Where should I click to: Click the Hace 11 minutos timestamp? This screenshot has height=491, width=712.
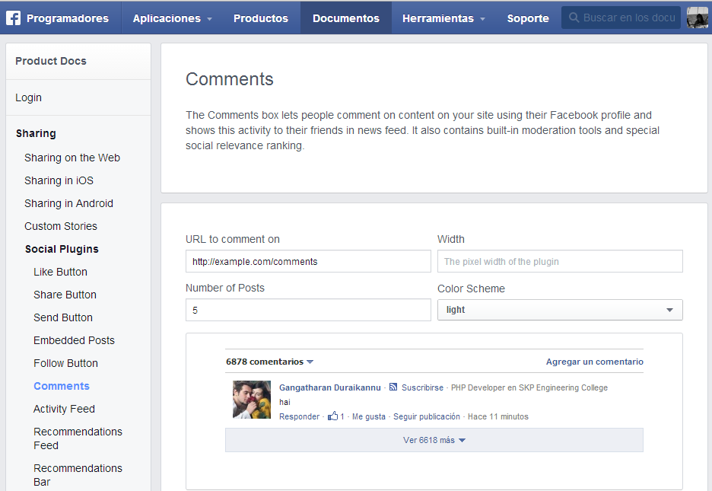(498, 416)
